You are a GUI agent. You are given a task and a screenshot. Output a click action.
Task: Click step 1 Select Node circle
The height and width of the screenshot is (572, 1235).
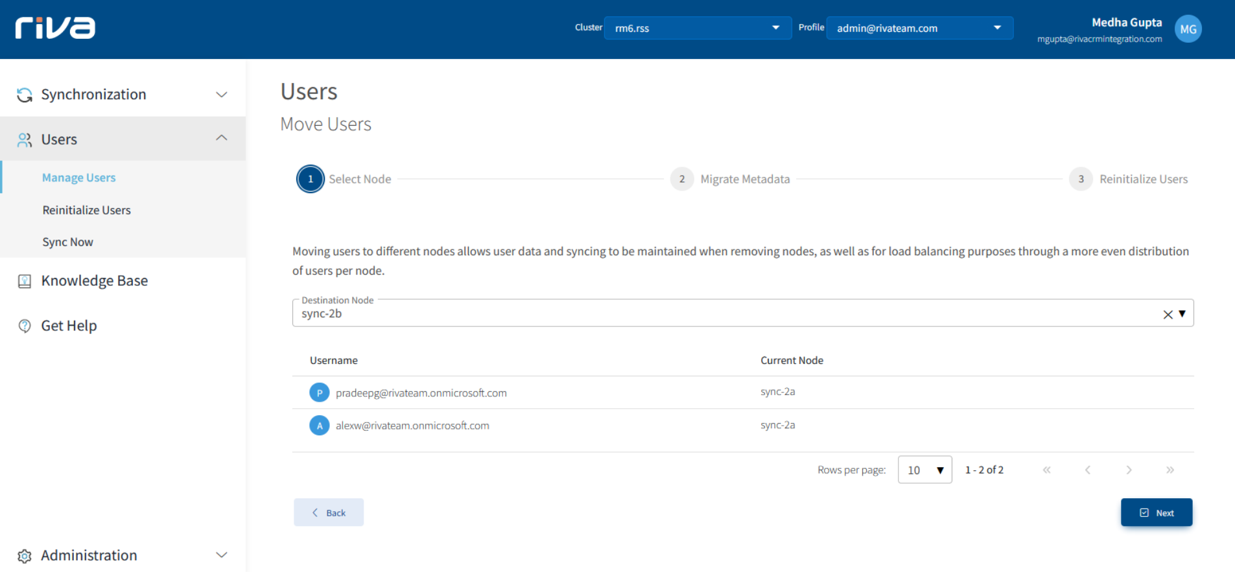click(311, 179)
